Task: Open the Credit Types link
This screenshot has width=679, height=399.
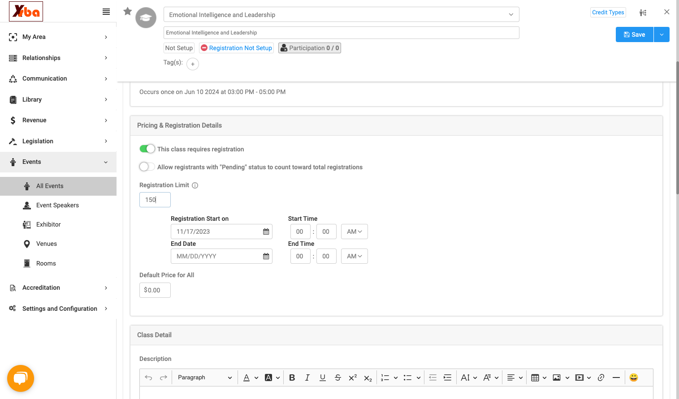Action: 608,13
